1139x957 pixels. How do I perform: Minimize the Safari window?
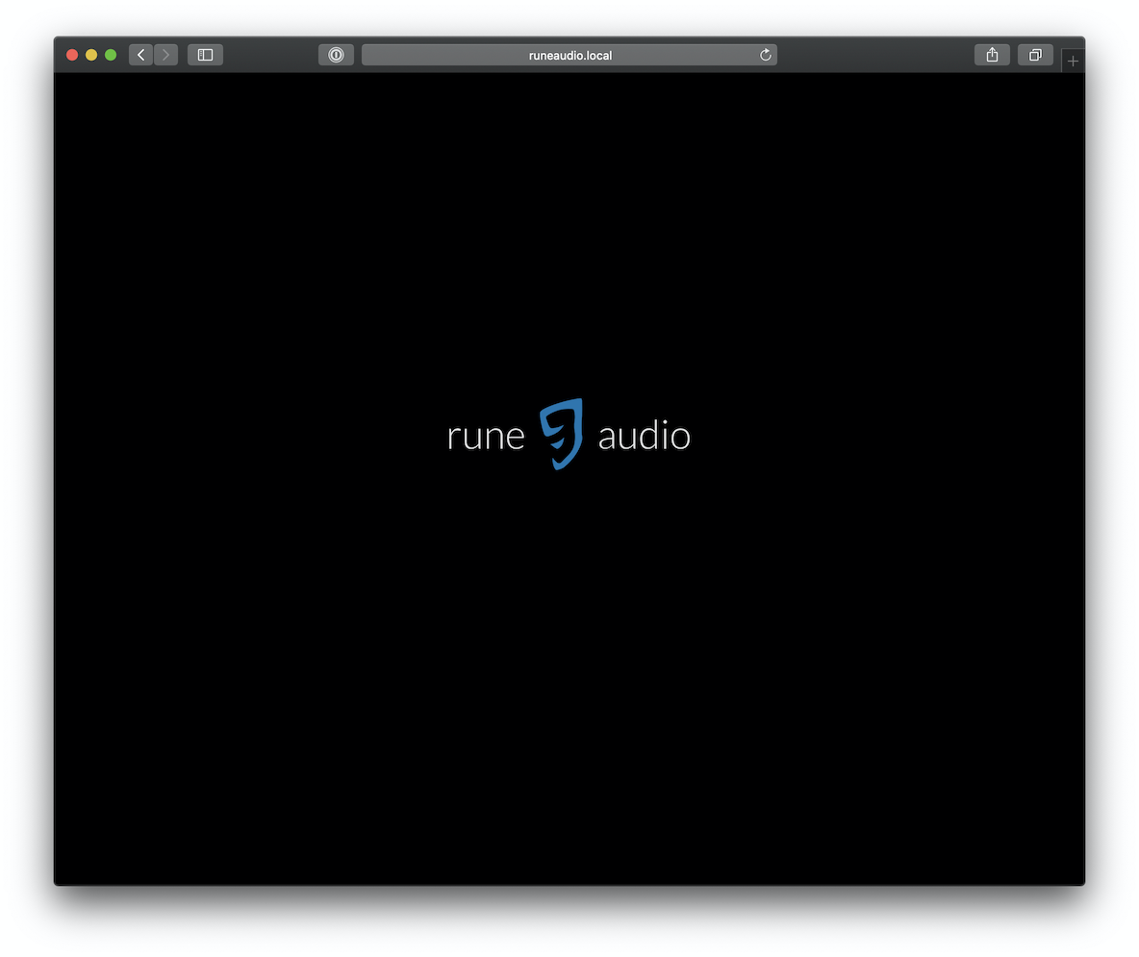tap(91, 55)
